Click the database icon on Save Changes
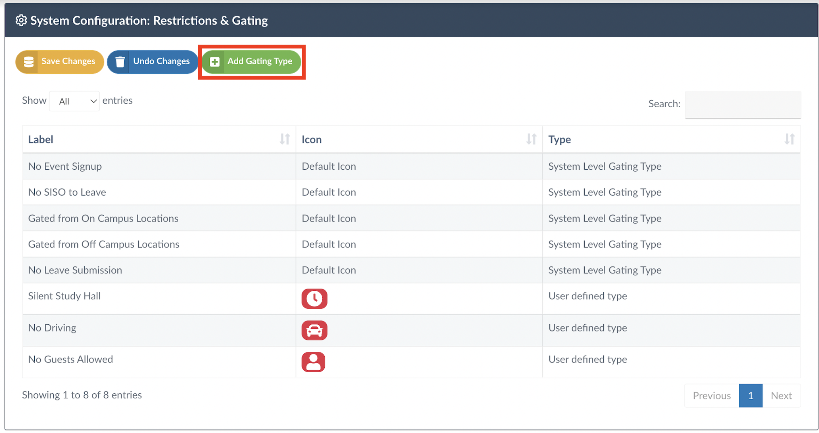Viewport: 819px width, 433px height. pyautogui.click(x=29, y=62)
